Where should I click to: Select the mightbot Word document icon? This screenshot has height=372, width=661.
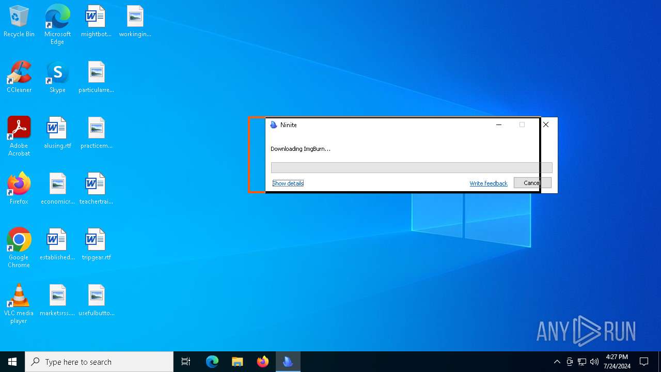click(x=96, y=22)
